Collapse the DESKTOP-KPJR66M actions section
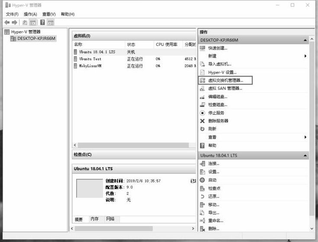Image resolution: width=318 pixels, height=242 pixels. 305,40
